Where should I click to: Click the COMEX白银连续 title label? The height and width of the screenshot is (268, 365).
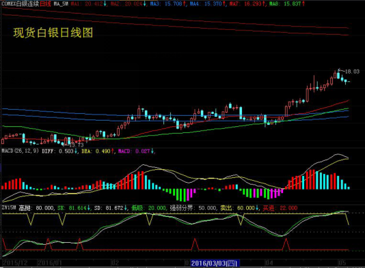[21, 3]
